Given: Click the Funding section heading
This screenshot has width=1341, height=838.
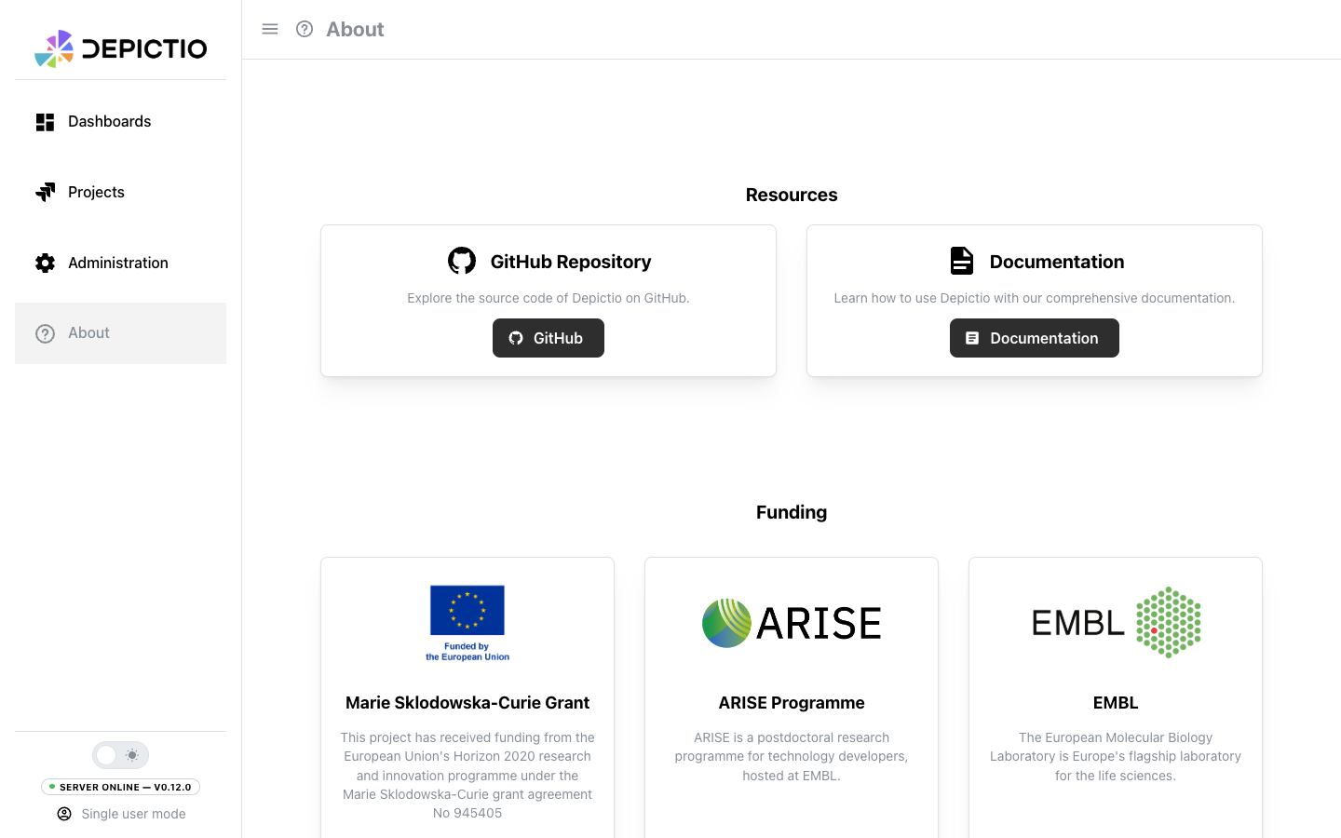Looking at the screenshot, I should coord(792,512).
